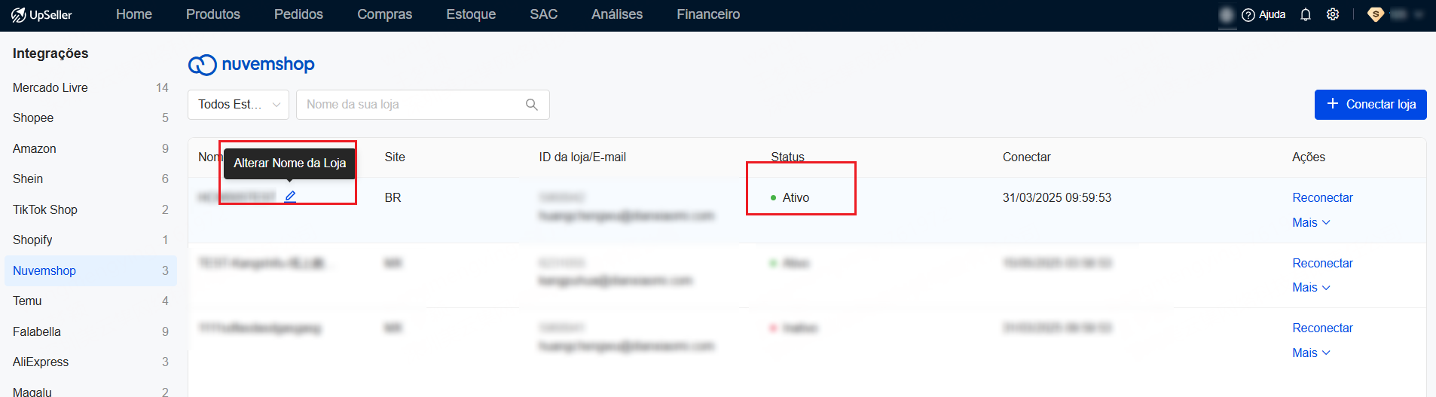The image size is (1436, 397).
Task: Open the SAC menu
Action: 544,14
